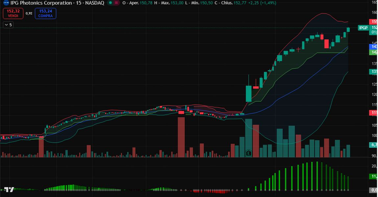Screen dimensions: 378x197
Task: Click the IPG Photonics company logo icon
Action: 6,3
